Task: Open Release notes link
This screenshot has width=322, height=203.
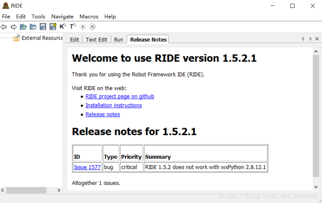Action: click(103, 114)
